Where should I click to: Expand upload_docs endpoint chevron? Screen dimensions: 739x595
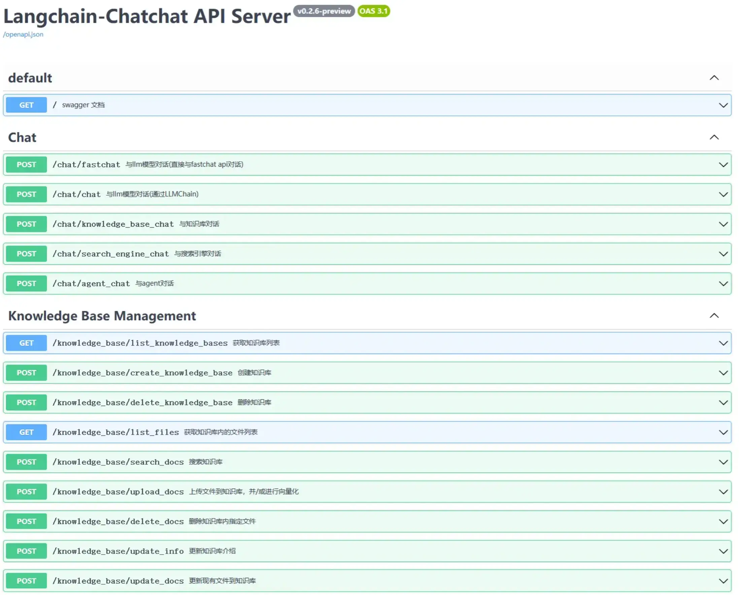(723, 492)
